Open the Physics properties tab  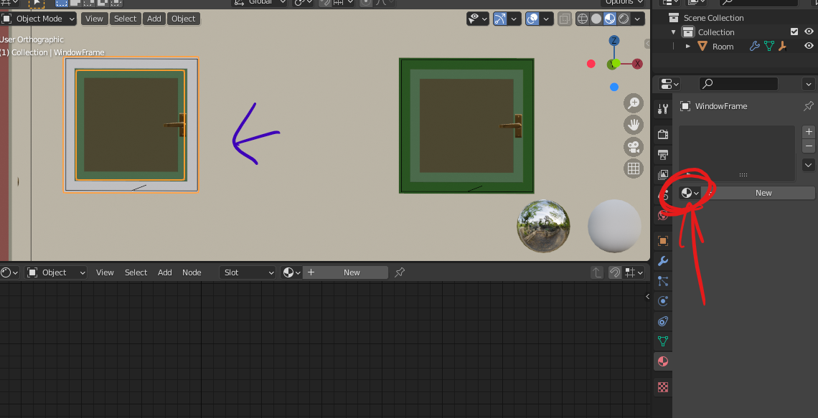coord(663,301)
